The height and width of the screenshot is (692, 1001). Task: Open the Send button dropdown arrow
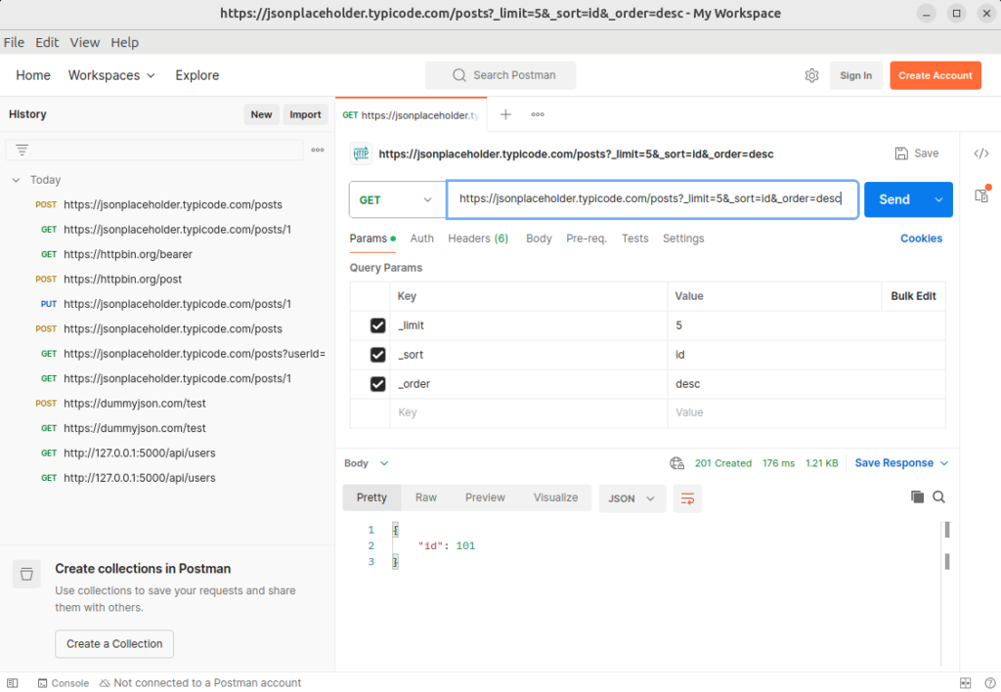click(x=938, y=199)
